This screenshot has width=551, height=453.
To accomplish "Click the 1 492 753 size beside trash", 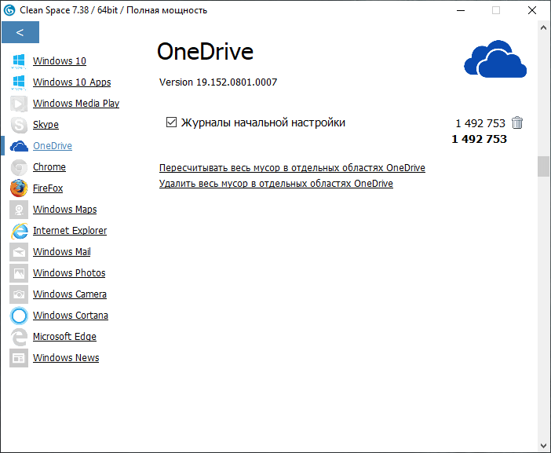I will (x=480, y=123).
